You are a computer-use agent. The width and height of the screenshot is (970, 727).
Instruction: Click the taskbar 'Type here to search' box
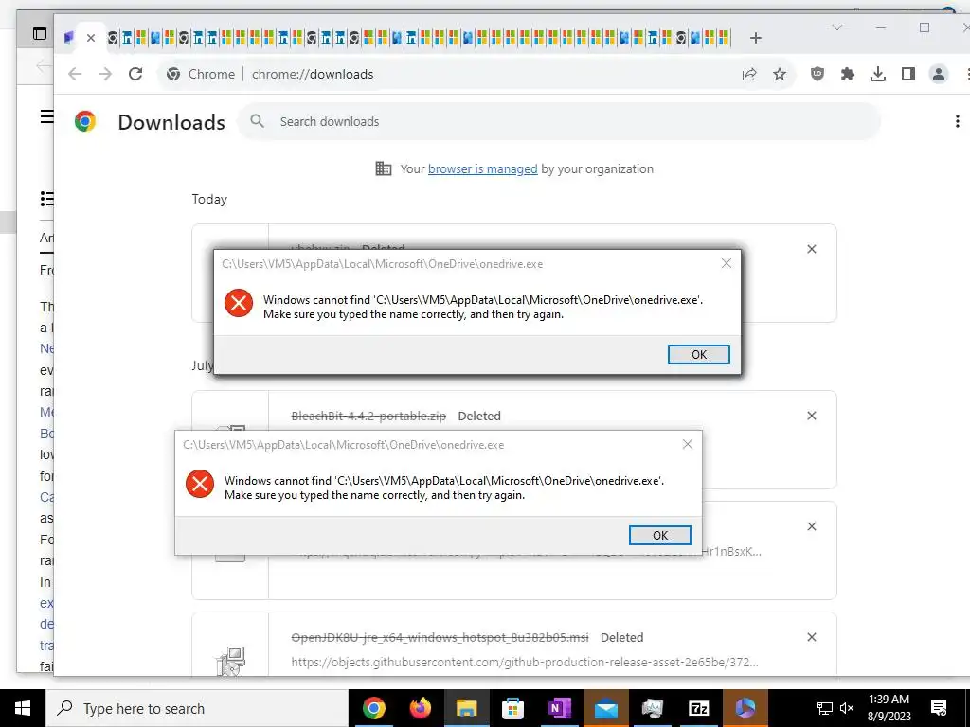coord(197,708)
